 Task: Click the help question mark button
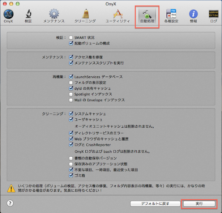[x=10, y=203]
